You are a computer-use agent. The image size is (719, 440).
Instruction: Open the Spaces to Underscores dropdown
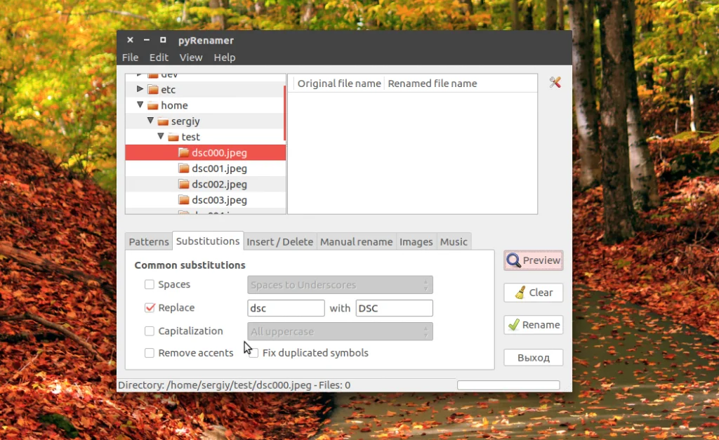(x=340, y=285)
